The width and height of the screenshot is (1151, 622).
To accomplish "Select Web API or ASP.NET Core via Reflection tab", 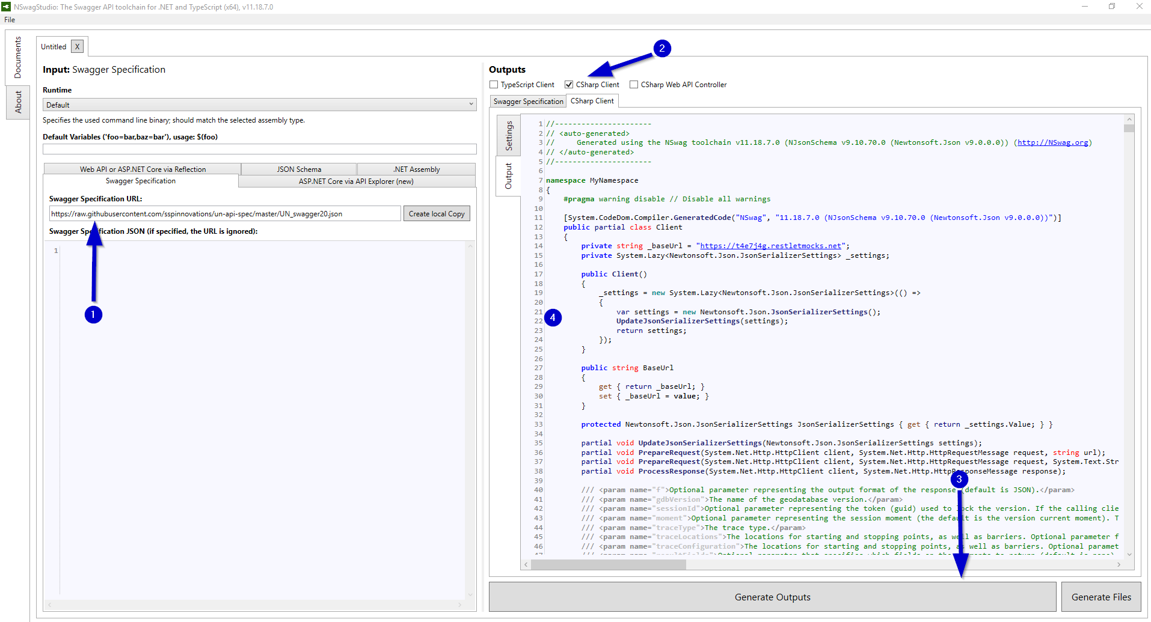I will tap(143, 169).
